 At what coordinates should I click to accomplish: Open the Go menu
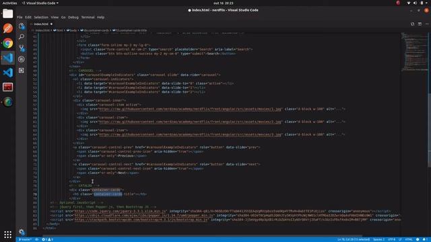[63, 17]
